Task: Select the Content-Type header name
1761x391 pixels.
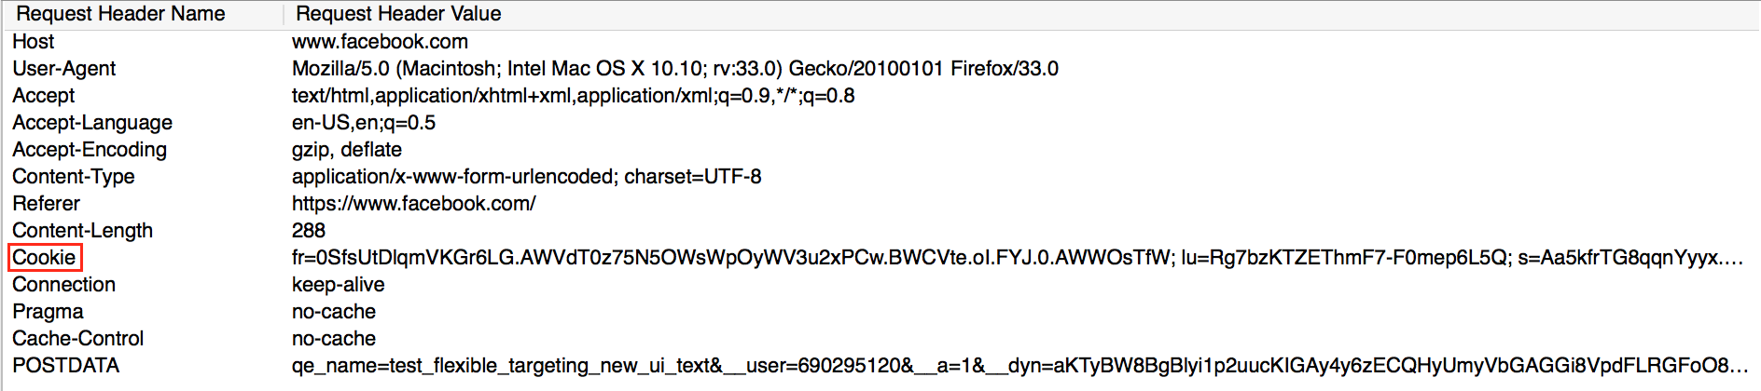Action: point(74,177)
